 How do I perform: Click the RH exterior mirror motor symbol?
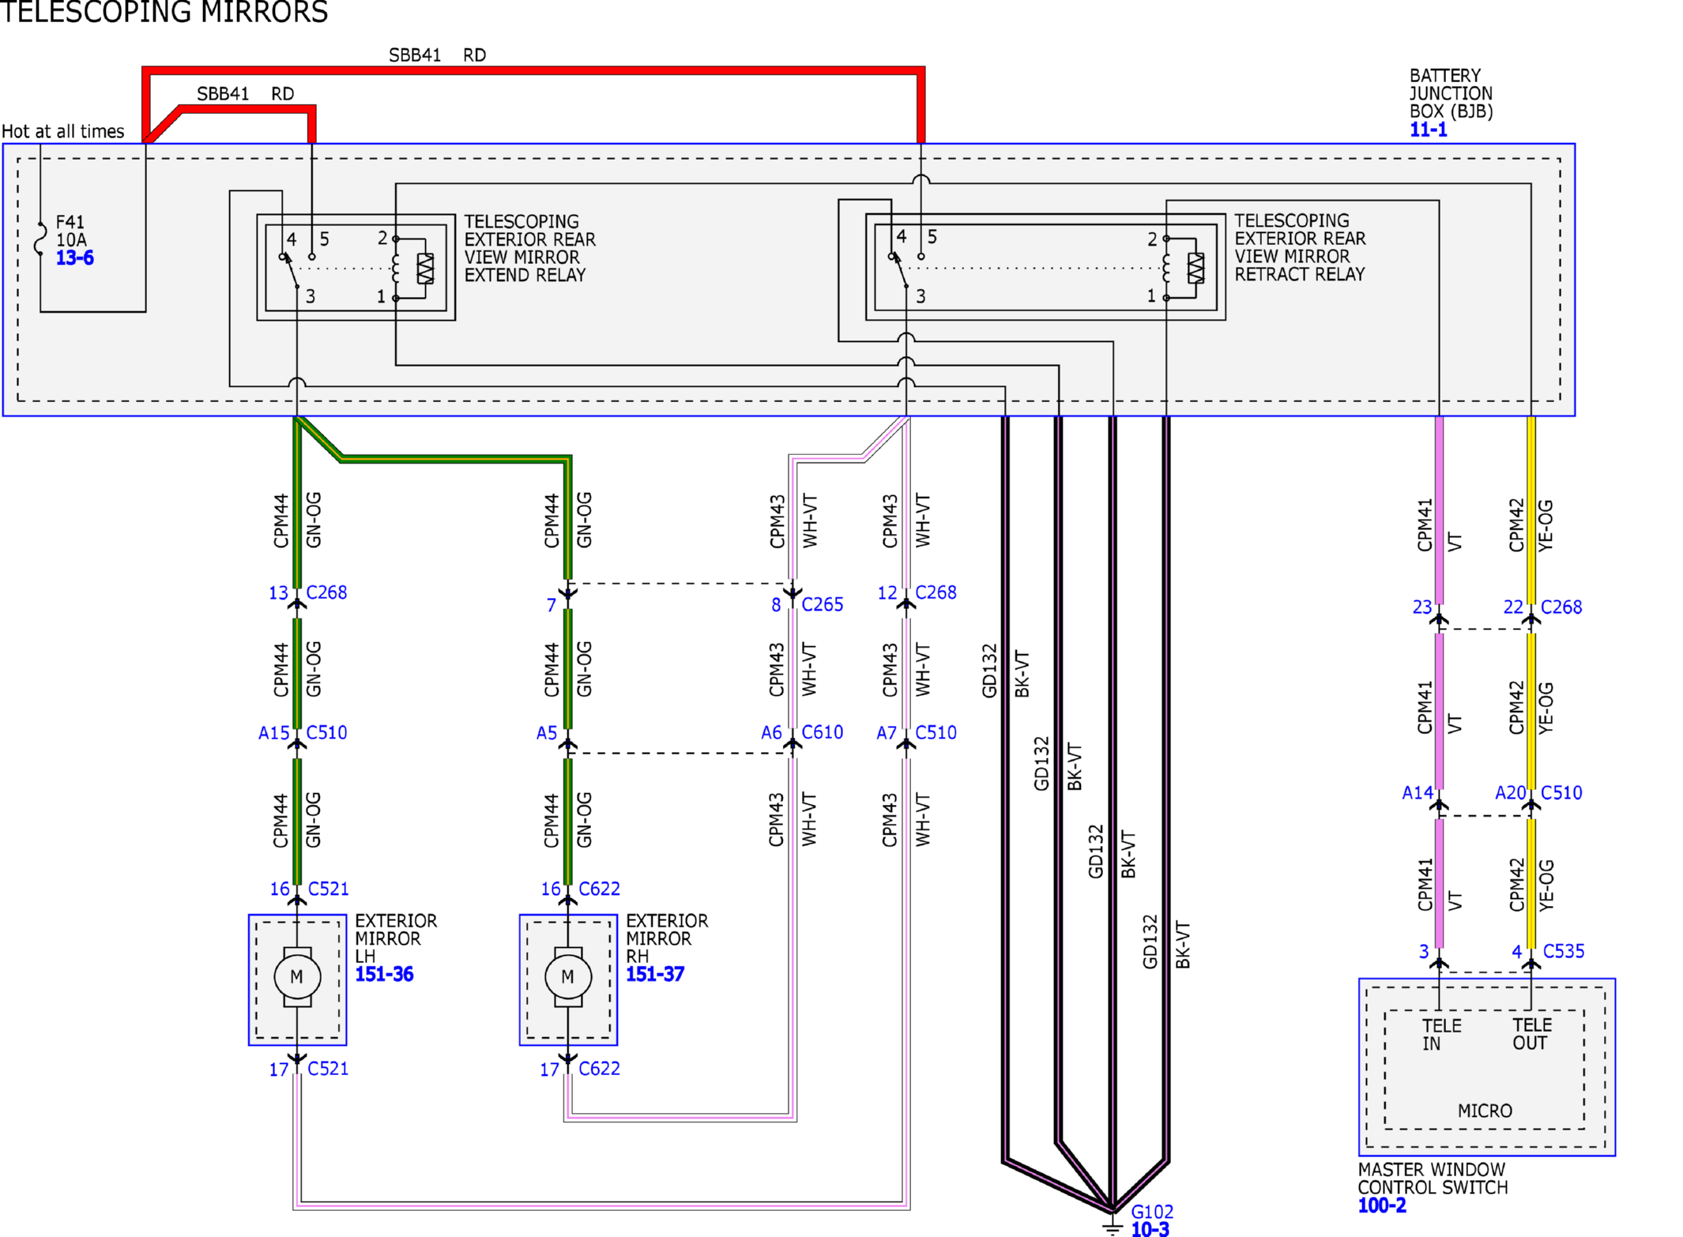click(x=568, y=977)
